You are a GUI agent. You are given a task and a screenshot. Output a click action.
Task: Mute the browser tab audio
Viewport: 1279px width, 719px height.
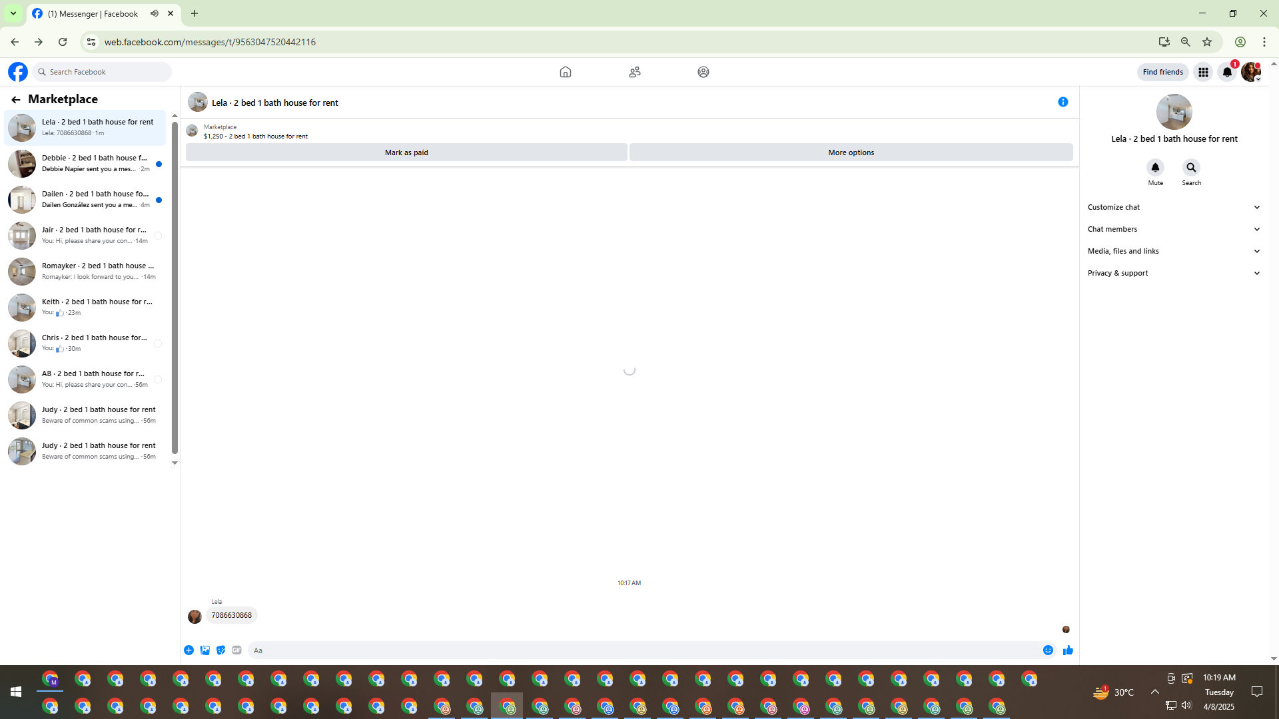pyautogui.click(x=155, y=13)
